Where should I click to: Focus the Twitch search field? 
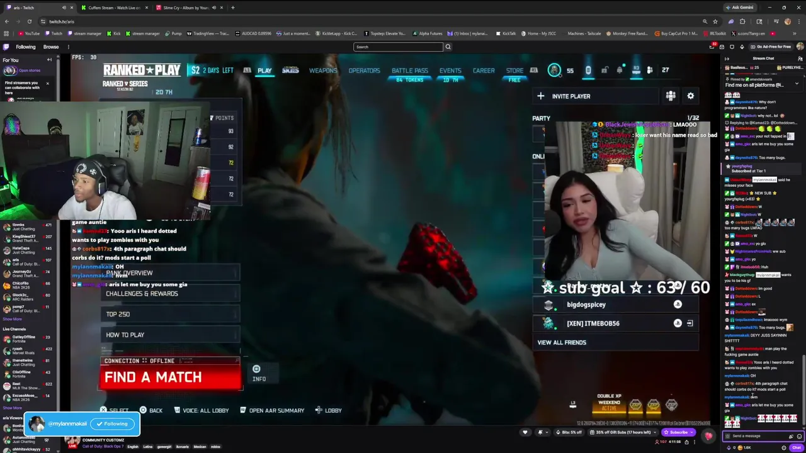[398, 47]
